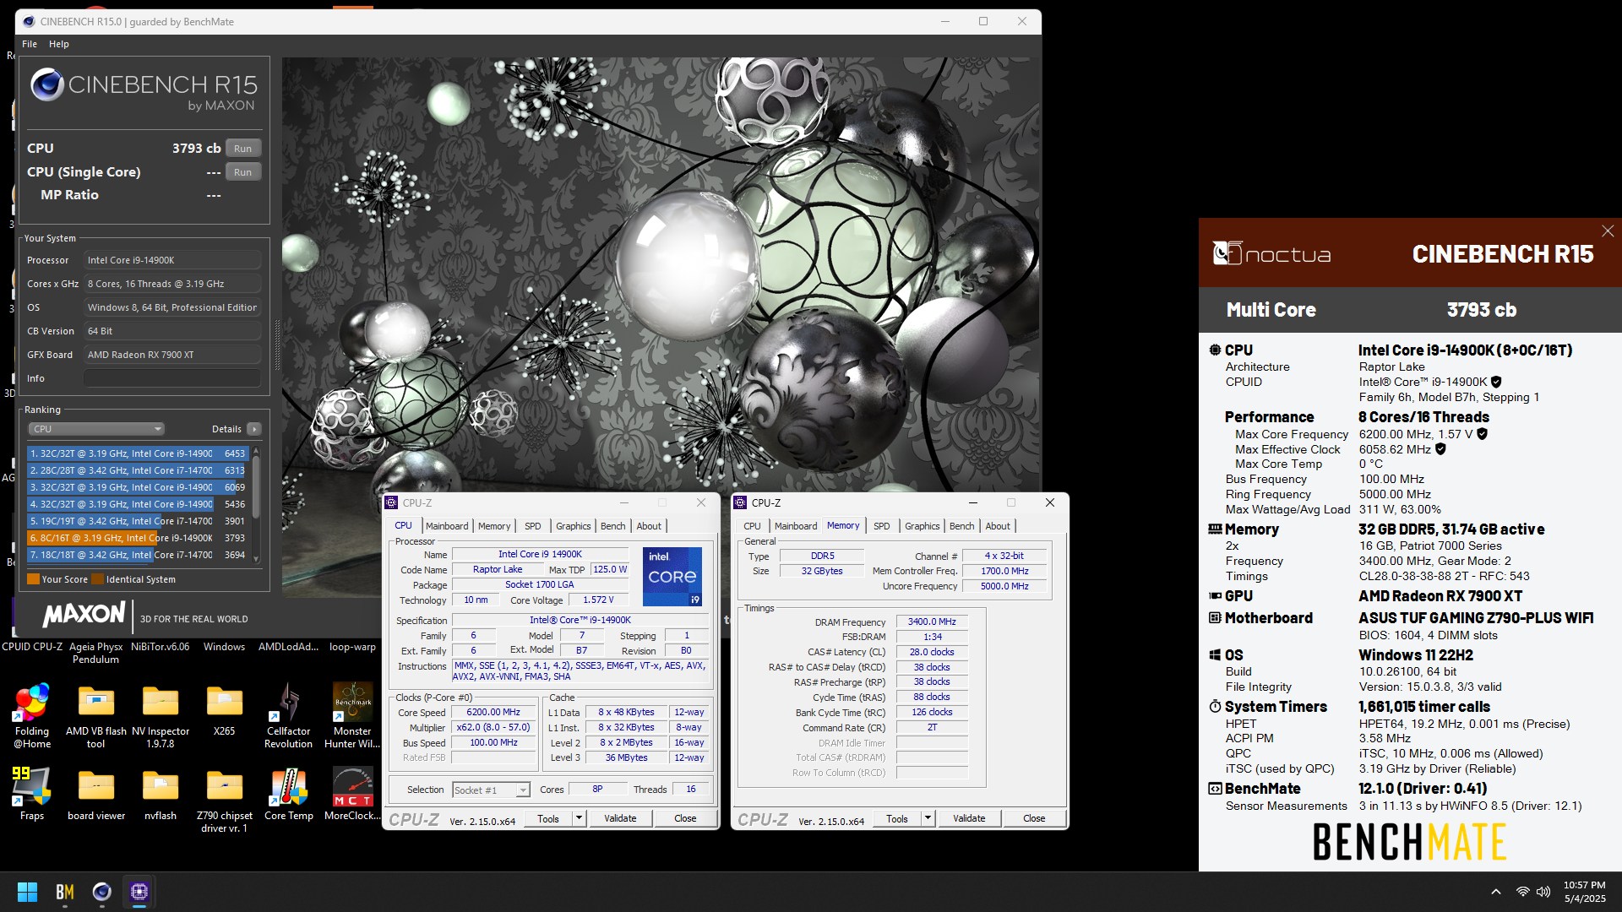Viewport: 1622px width, 912px height.
Task: Click Tools button in right CPU-Z window
Action: coord(897,818)
